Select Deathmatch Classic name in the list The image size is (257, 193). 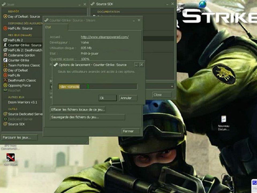22,80
